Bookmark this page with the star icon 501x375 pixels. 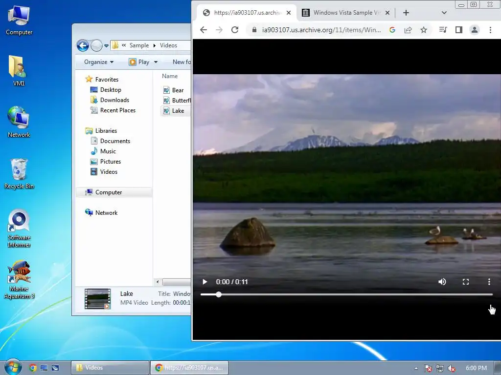coord(424,30)
